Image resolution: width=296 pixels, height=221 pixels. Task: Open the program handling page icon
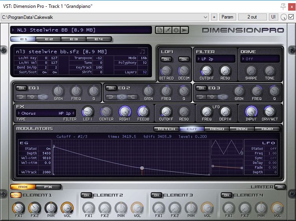coord(159,30)
